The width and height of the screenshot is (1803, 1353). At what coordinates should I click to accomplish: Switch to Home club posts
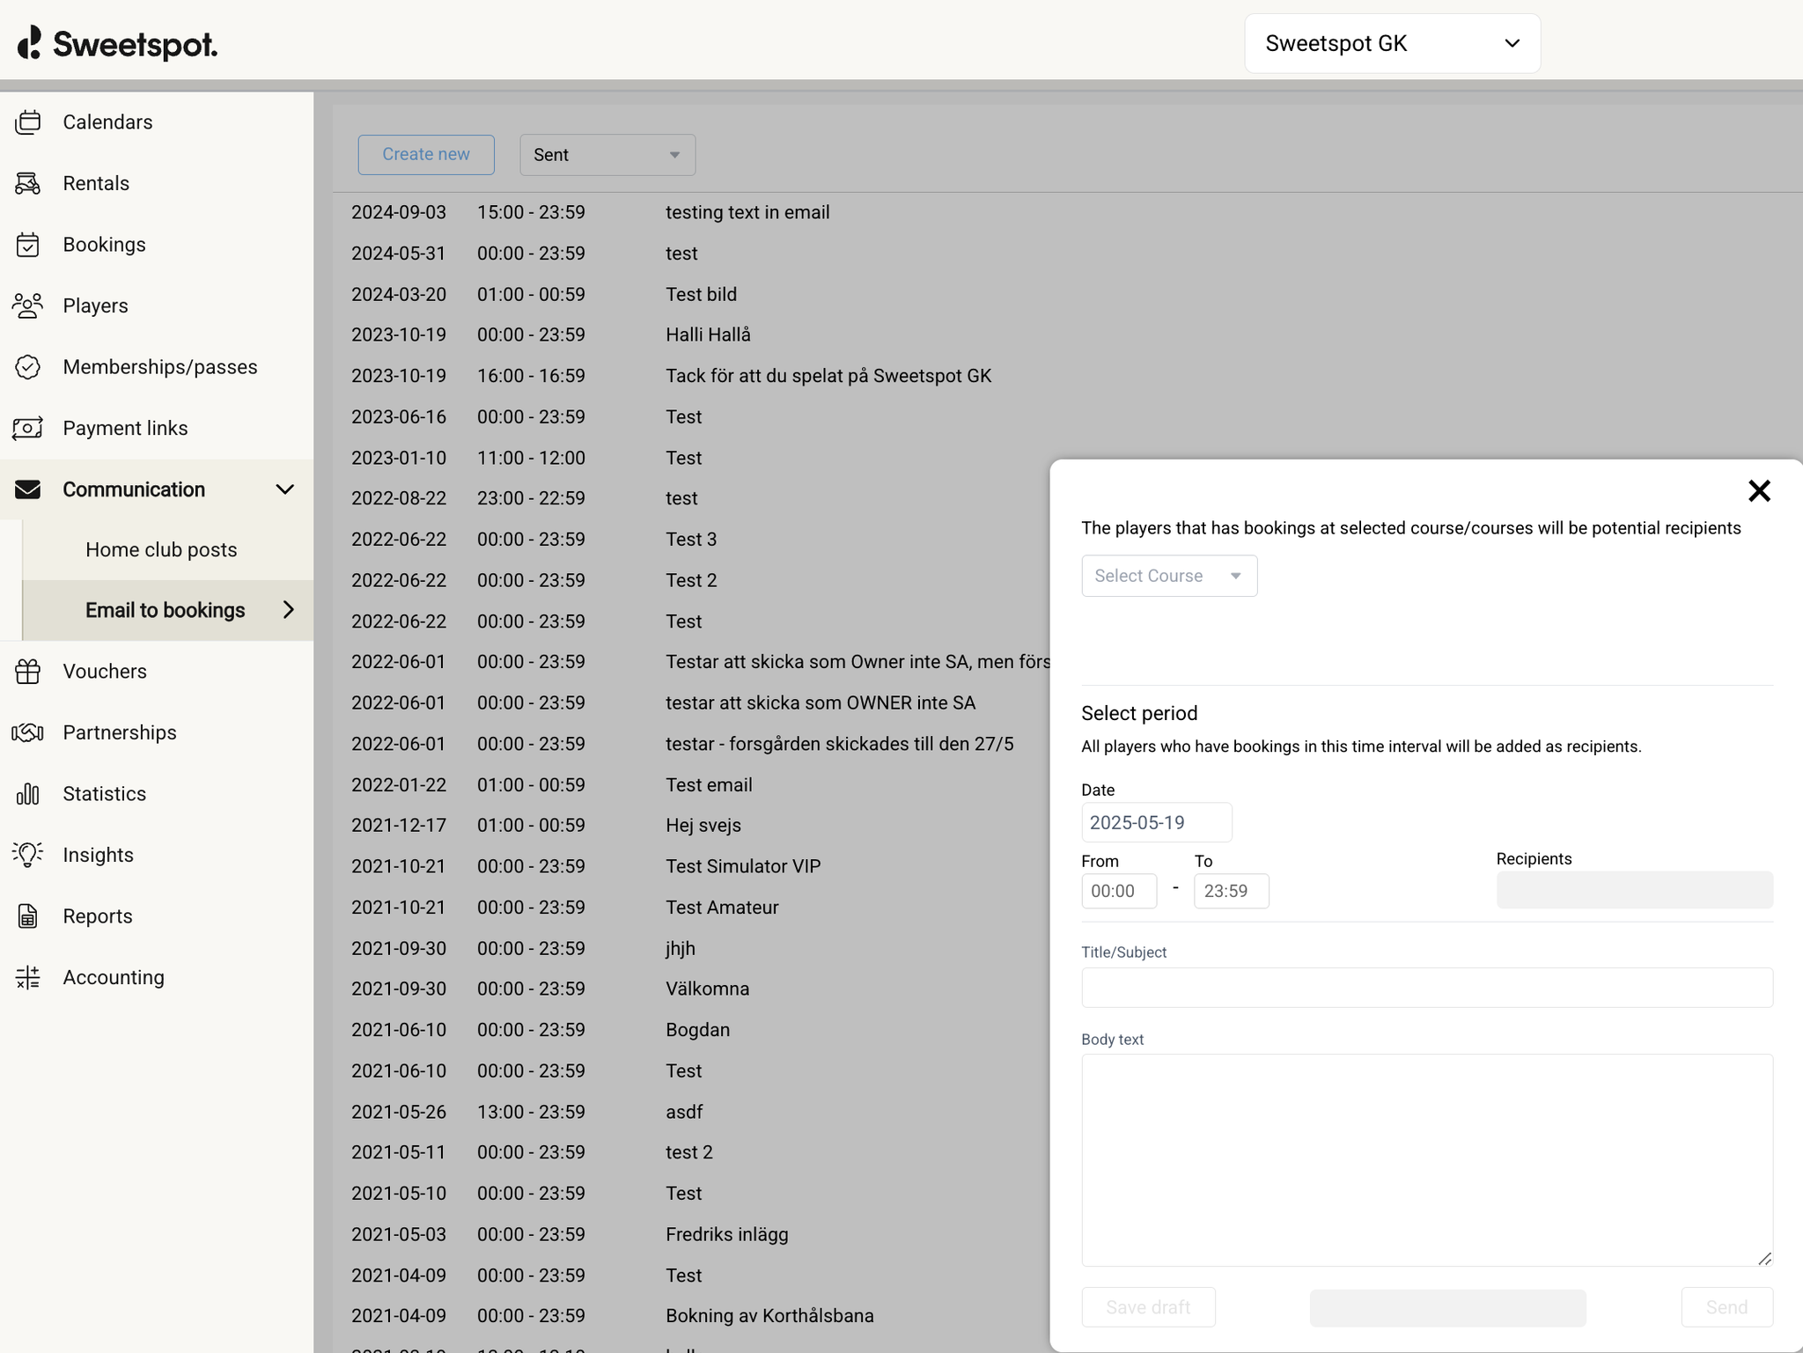tap(161, 549)
